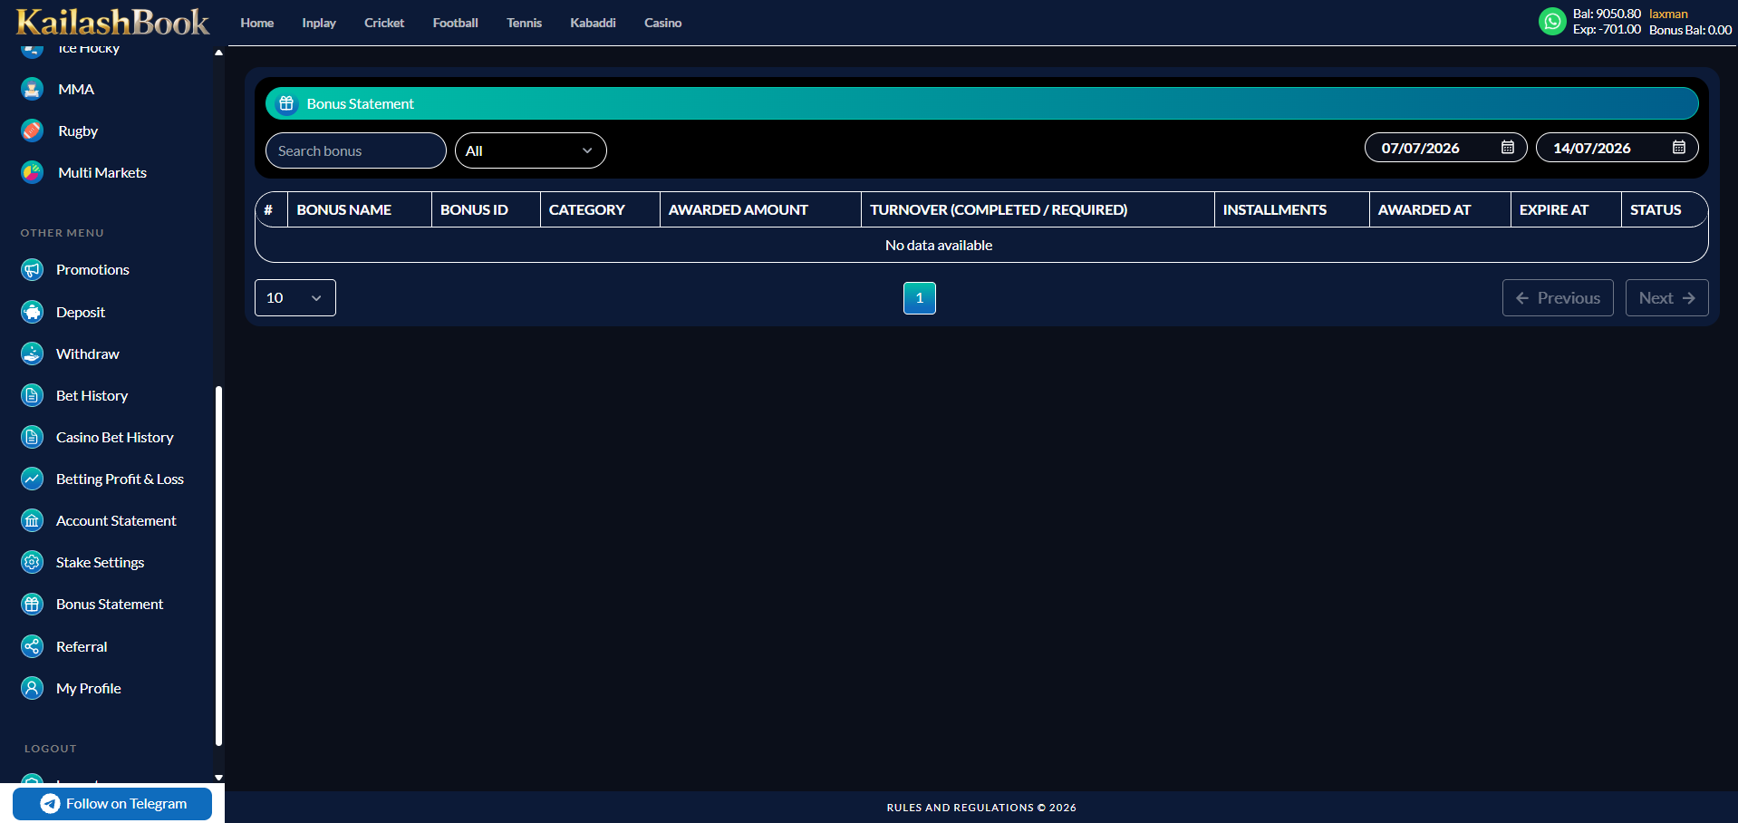Screen dimensions: 1738x823
Task: Click Stake Settings gear icon
Action: click(33, 562)
